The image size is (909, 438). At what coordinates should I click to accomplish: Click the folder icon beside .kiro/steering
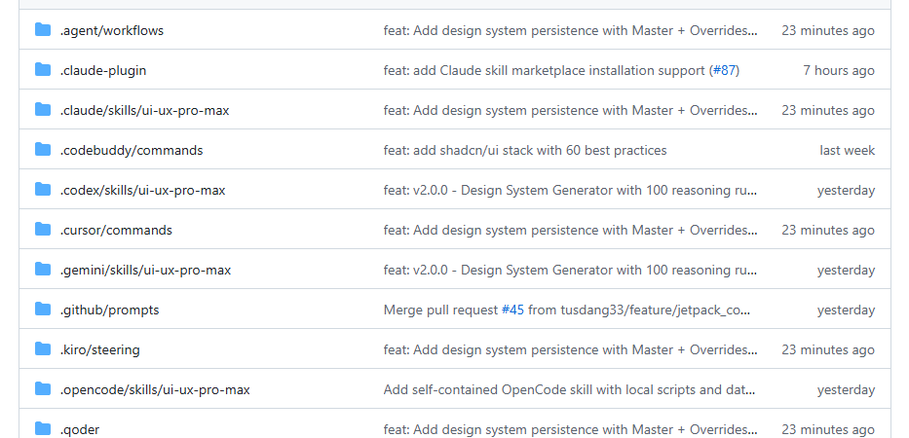pos(43,349)
